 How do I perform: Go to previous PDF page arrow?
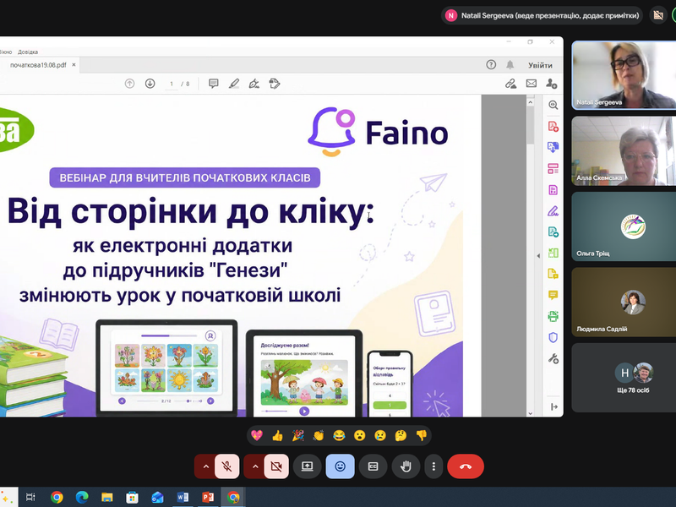click(x=129, y=84)
